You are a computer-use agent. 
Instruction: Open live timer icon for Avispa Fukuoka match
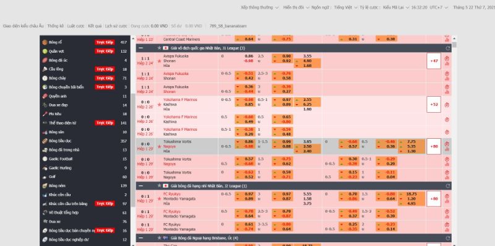tap(447, 58)
